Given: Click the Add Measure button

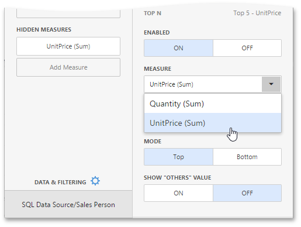Looking at the screenshot, I should pos(68,67).
